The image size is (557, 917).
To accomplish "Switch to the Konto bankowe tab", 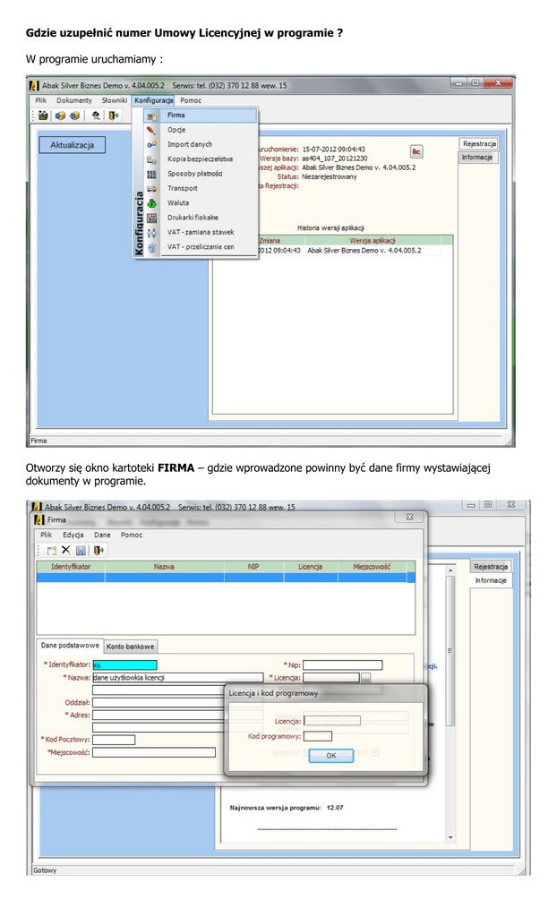I will point(131,646).
